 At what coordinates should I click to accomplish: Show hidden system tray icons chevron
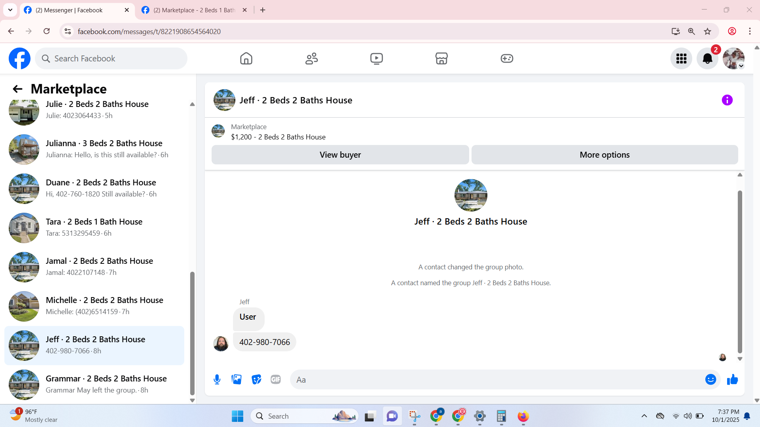click(644, 416)
